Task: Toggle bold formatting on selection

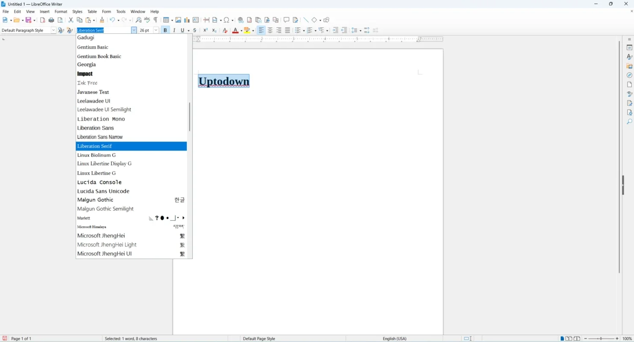Action: 165,30
